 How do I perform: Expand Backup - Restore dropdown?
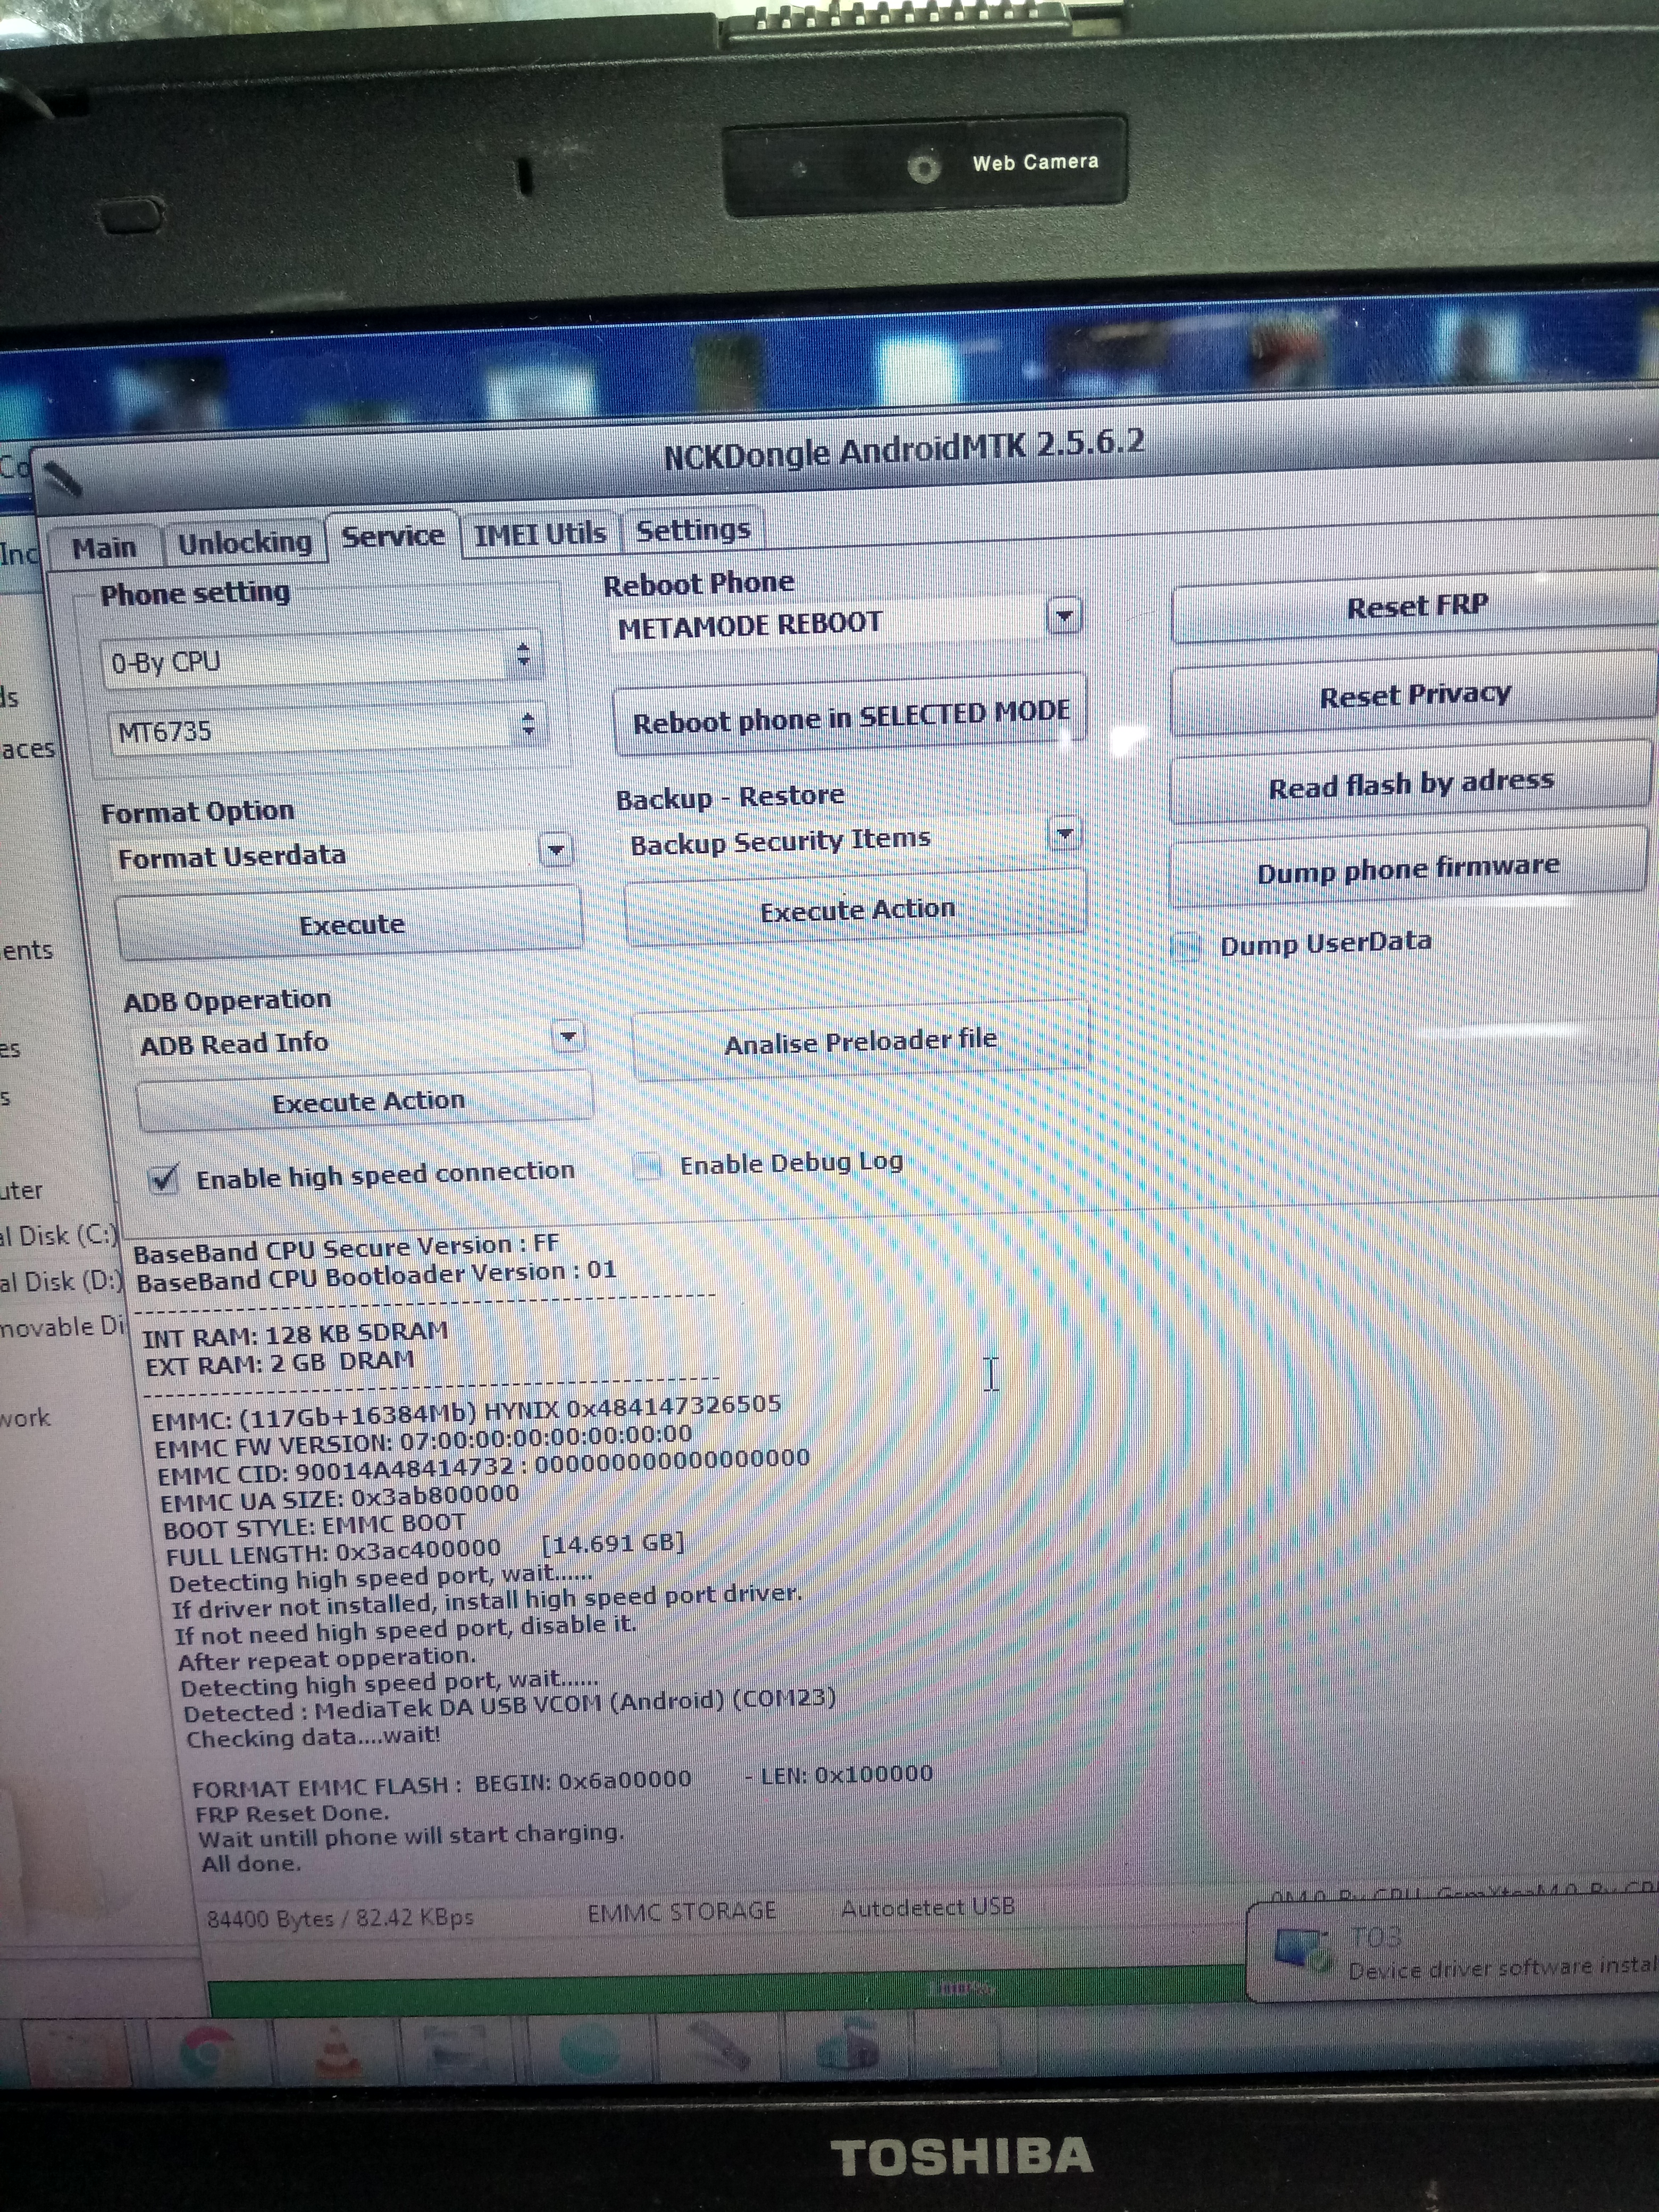(1065, 833)
